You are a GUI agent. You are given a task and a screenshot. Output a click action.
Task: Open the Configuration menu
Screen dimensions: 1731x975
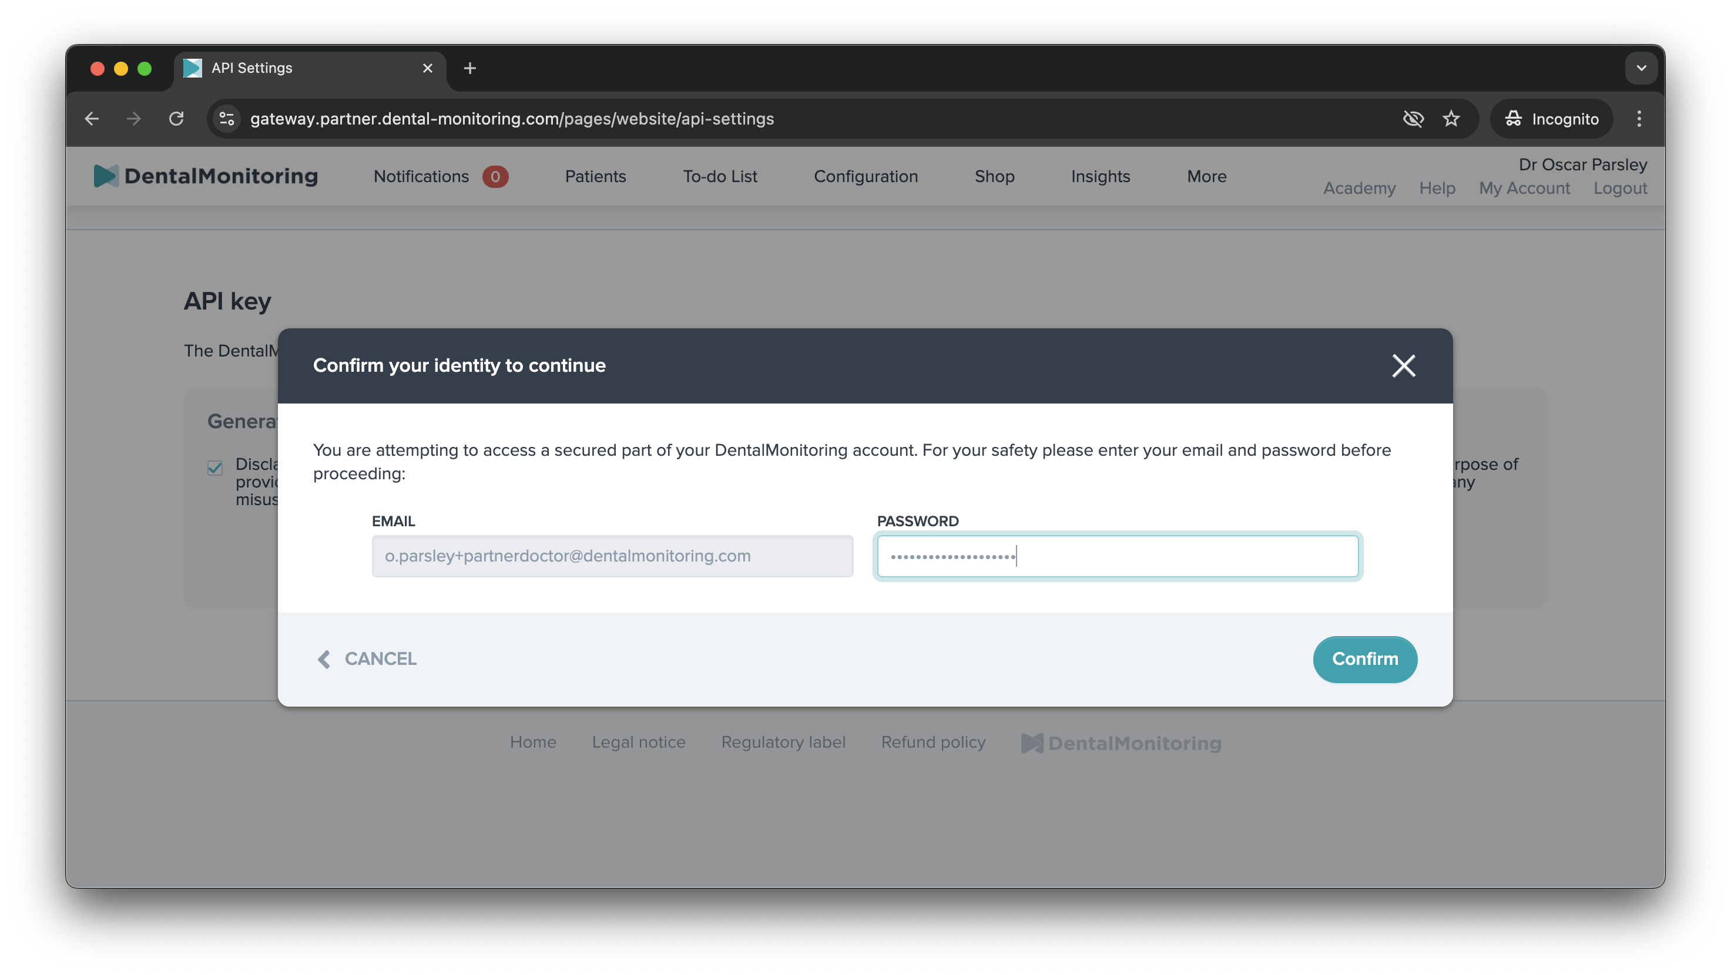coord(865,177)
